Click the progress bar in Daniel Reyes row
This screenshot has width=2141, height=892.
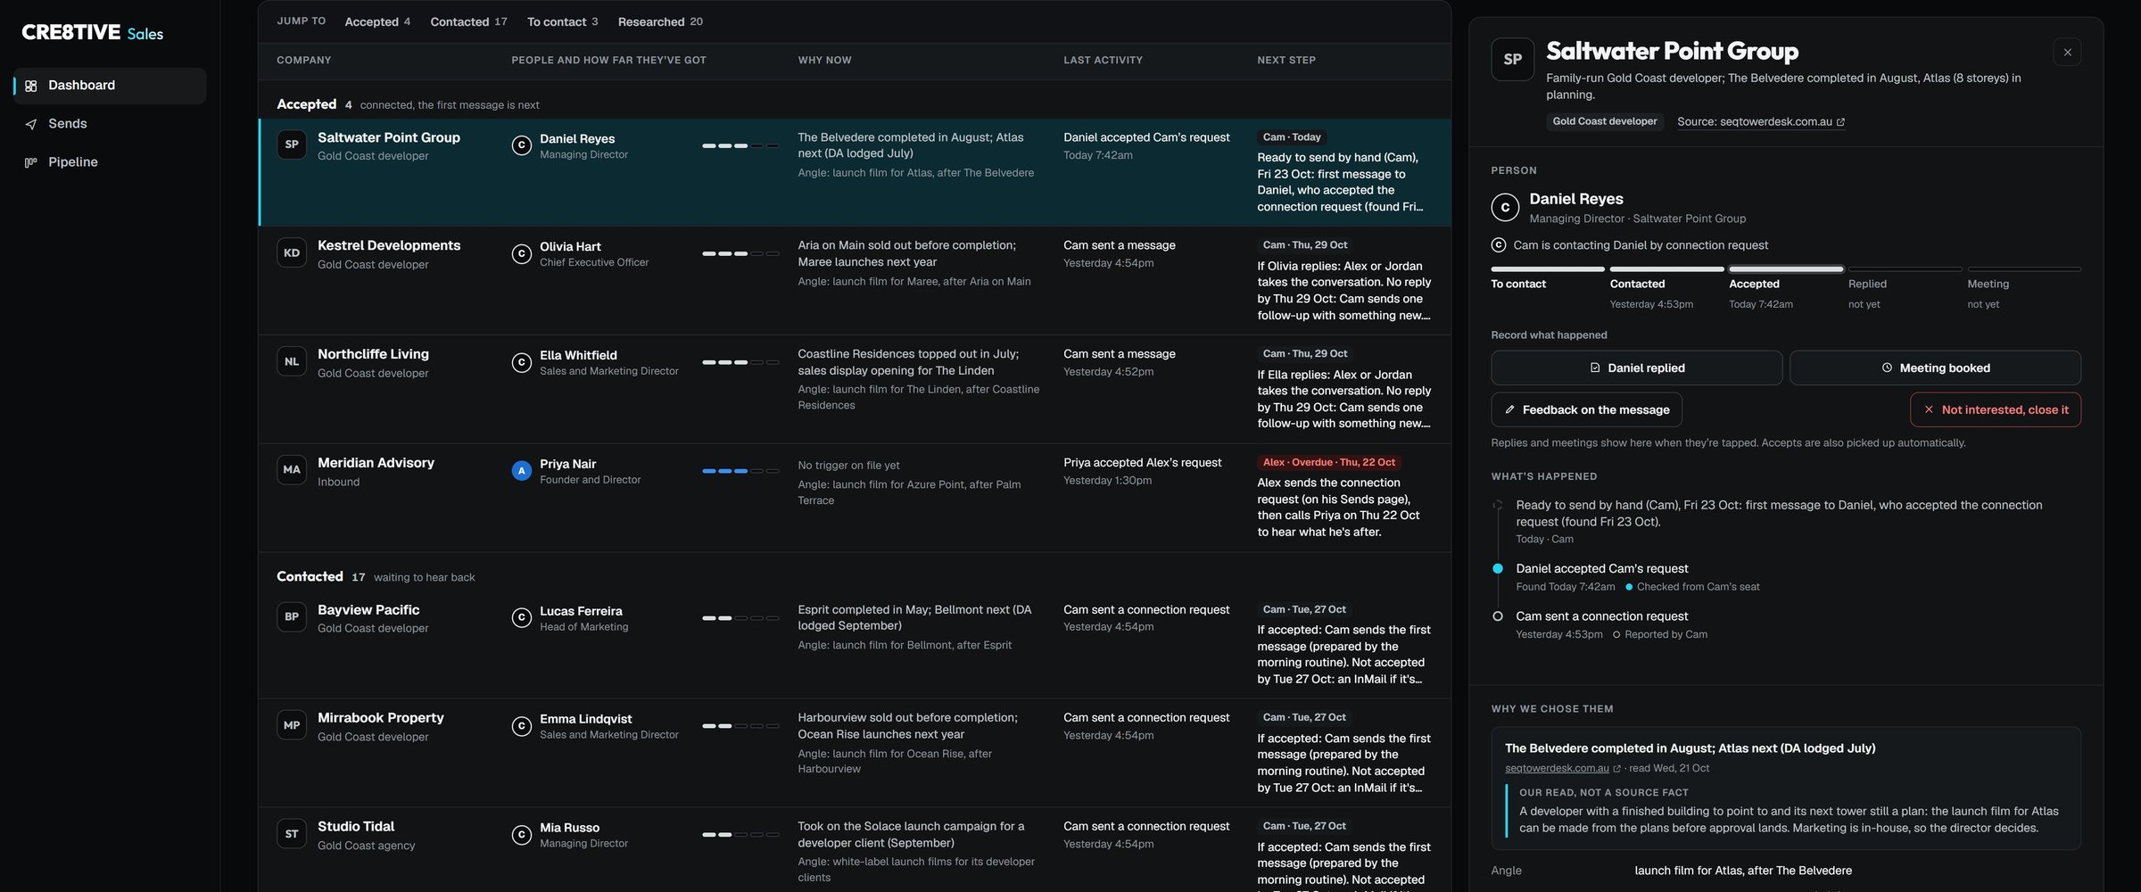[x=740, y=145]
